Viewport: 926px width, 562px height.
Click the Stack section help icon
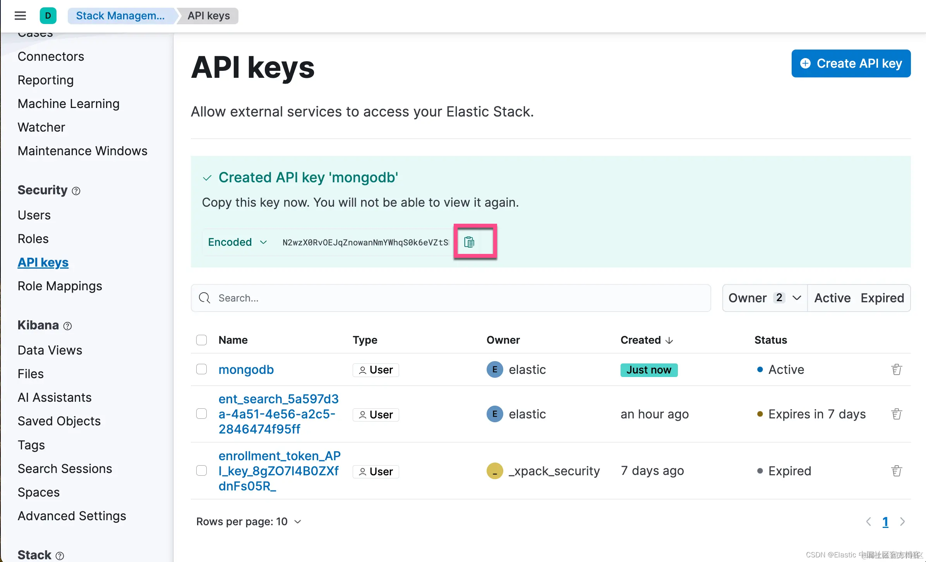[60, 556]
